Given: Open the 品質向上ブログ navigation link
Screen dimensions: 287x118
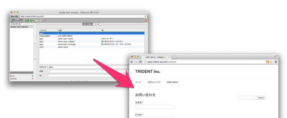Looking at the screenshot, I should tap(154, 82).
